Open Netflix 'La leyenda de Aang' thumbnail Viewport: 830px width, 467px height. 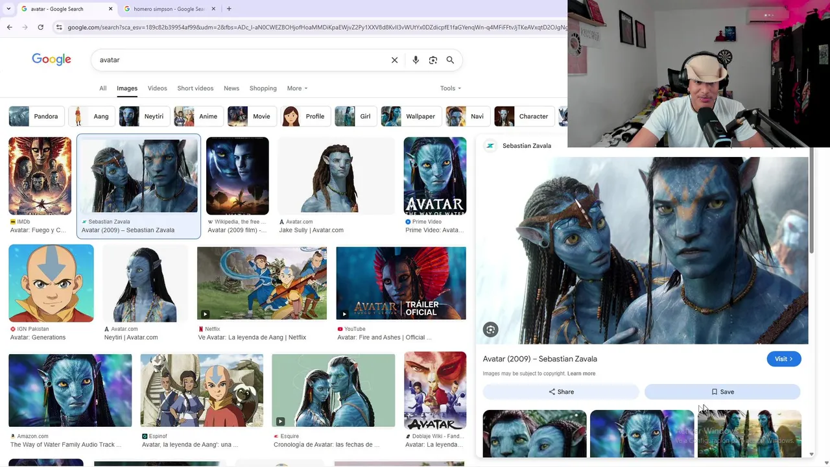[262, 283]
